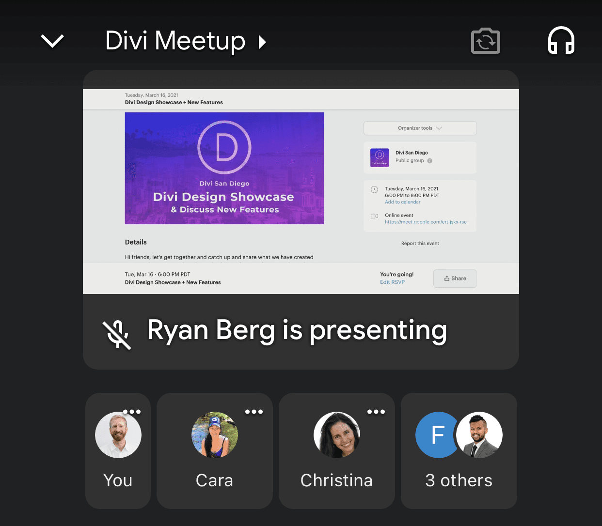Image resolution: width=602 pixels, height=526 pixels.
Task: Click the Divi San Diego group avatar
Action: [x=379, y=157]
